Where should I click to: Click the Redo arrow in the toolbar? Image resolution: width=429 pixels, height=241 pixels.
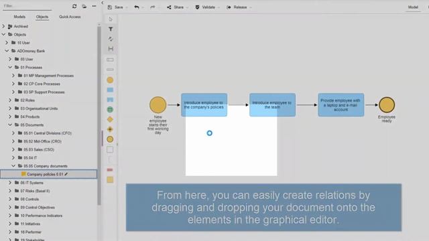tap(153, 7)
